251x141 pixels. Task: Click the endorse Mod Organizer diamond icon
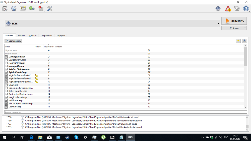coord(218,9)
